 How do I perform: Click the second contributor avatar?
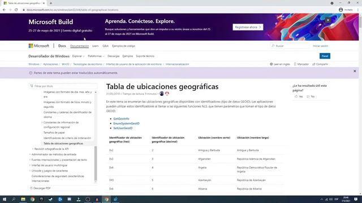click(x=167, y=94)
